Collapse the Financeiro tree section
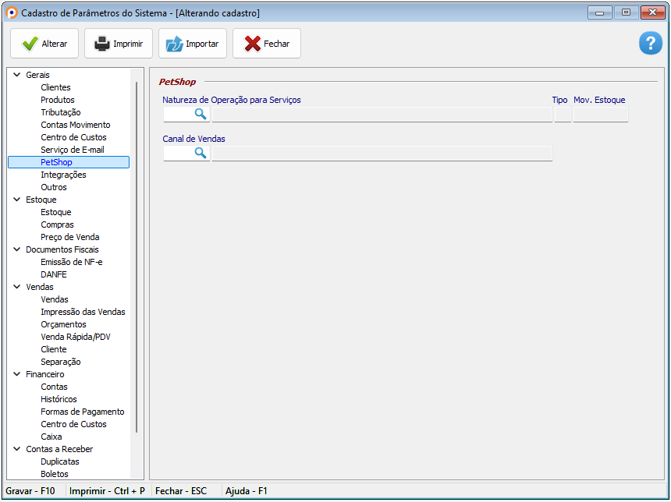Screen dimensions: 671x502 (17, 374)
